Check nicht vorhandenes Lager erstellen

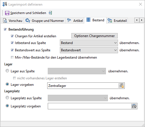pos(14,78)
